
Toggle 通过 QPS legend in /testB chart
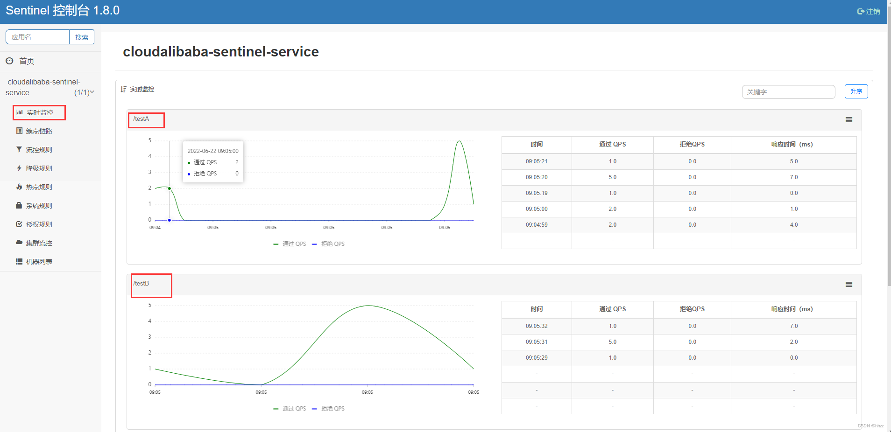[x=290, y=409]
